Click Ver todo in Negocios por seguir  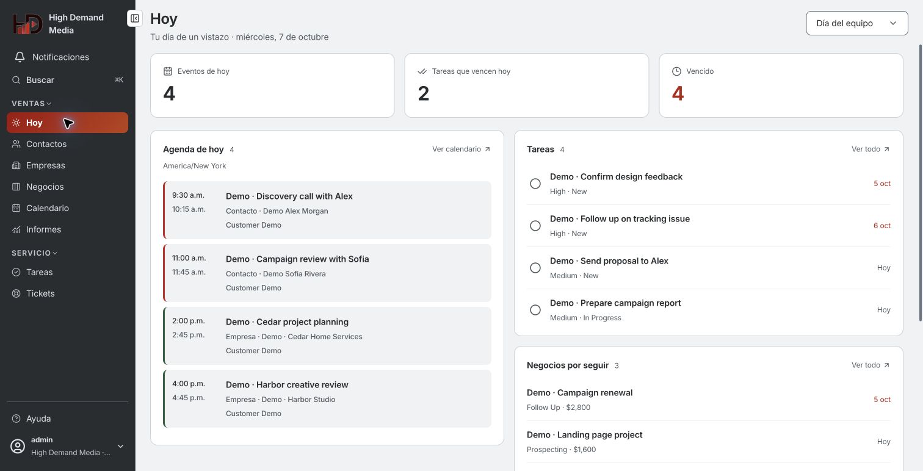[x=871, y=365]
